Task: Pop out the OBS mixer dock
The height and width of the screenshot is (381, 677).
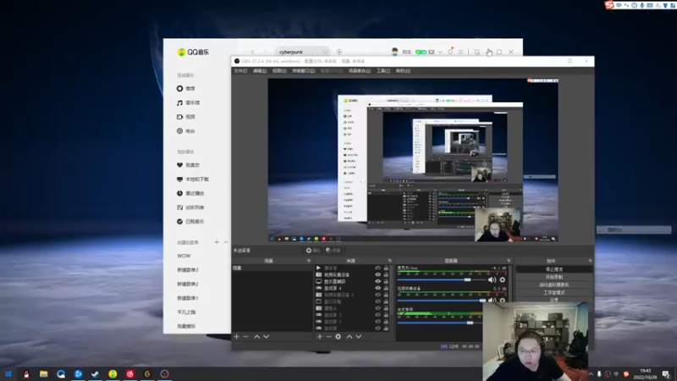Action: click(x=509, y=261)
